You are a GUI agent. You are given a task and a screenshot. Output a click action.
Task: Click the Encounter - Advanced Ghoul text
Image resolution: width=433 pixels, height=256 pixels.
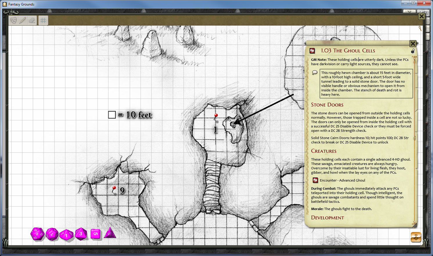click(342, 180)
